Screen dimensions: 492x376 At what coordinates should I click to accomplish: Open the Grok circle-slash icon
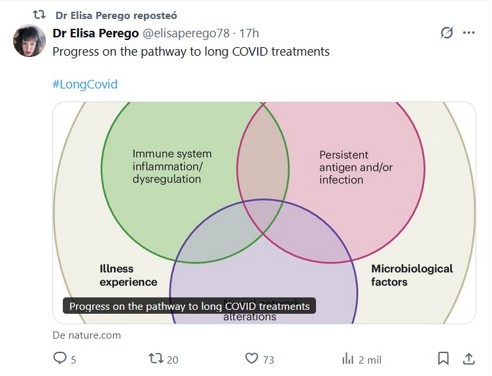[447, 33]
